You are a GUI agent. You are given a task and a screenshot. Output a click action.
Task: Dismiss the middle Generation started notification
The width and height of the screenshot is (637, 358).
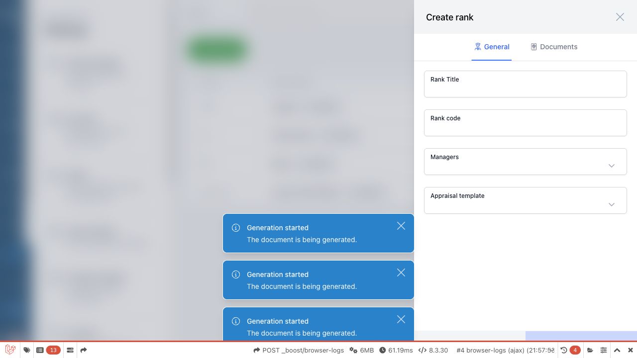click(401, 272)
